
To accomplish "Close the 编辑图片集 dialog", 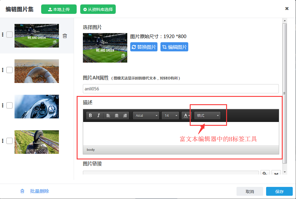I will click(x=287, y=9).
